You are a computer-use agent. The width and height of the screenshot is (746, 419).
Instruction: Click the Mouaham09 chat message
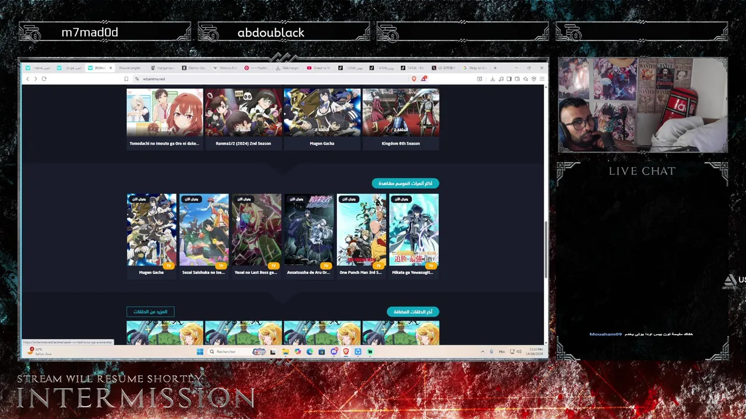(x=641, y=334)
